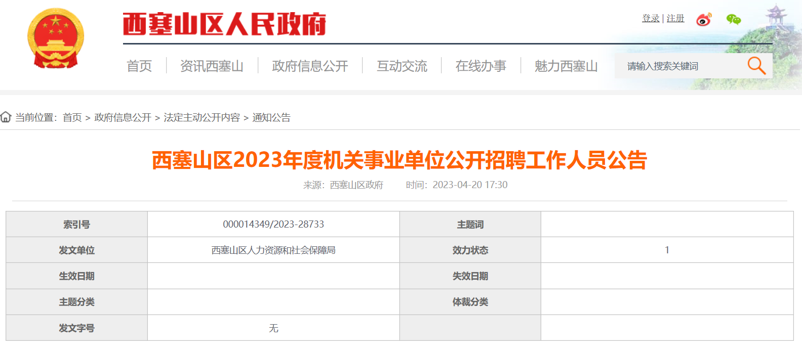Open the 在线办事 navigation item
The width and height of the screenshot is (802, 355).
point(480,66)
